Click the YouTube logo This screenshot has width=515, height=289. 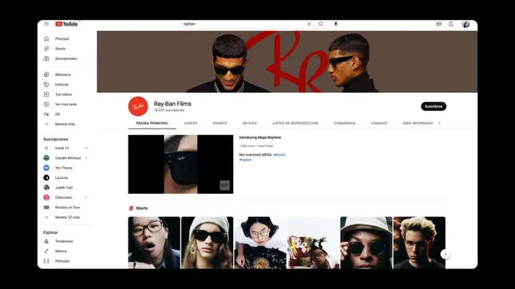67,24
